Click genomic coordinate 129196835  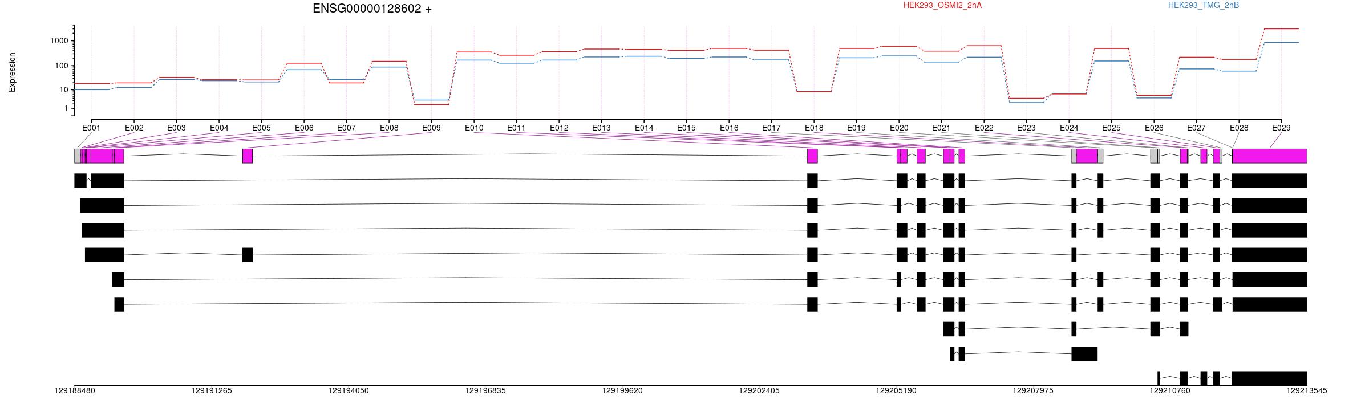tap(485, 391)
